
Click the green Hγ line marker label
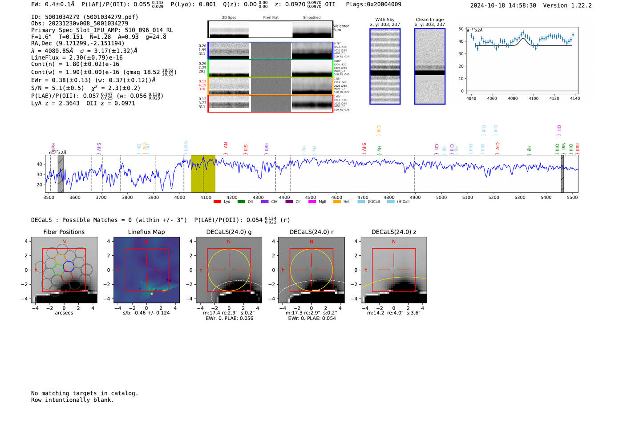tap(379, 149)
